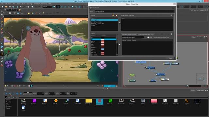Toggle the loop button in the playback toolbar
The image size is (209, 117).
click(x=14, y=94)
